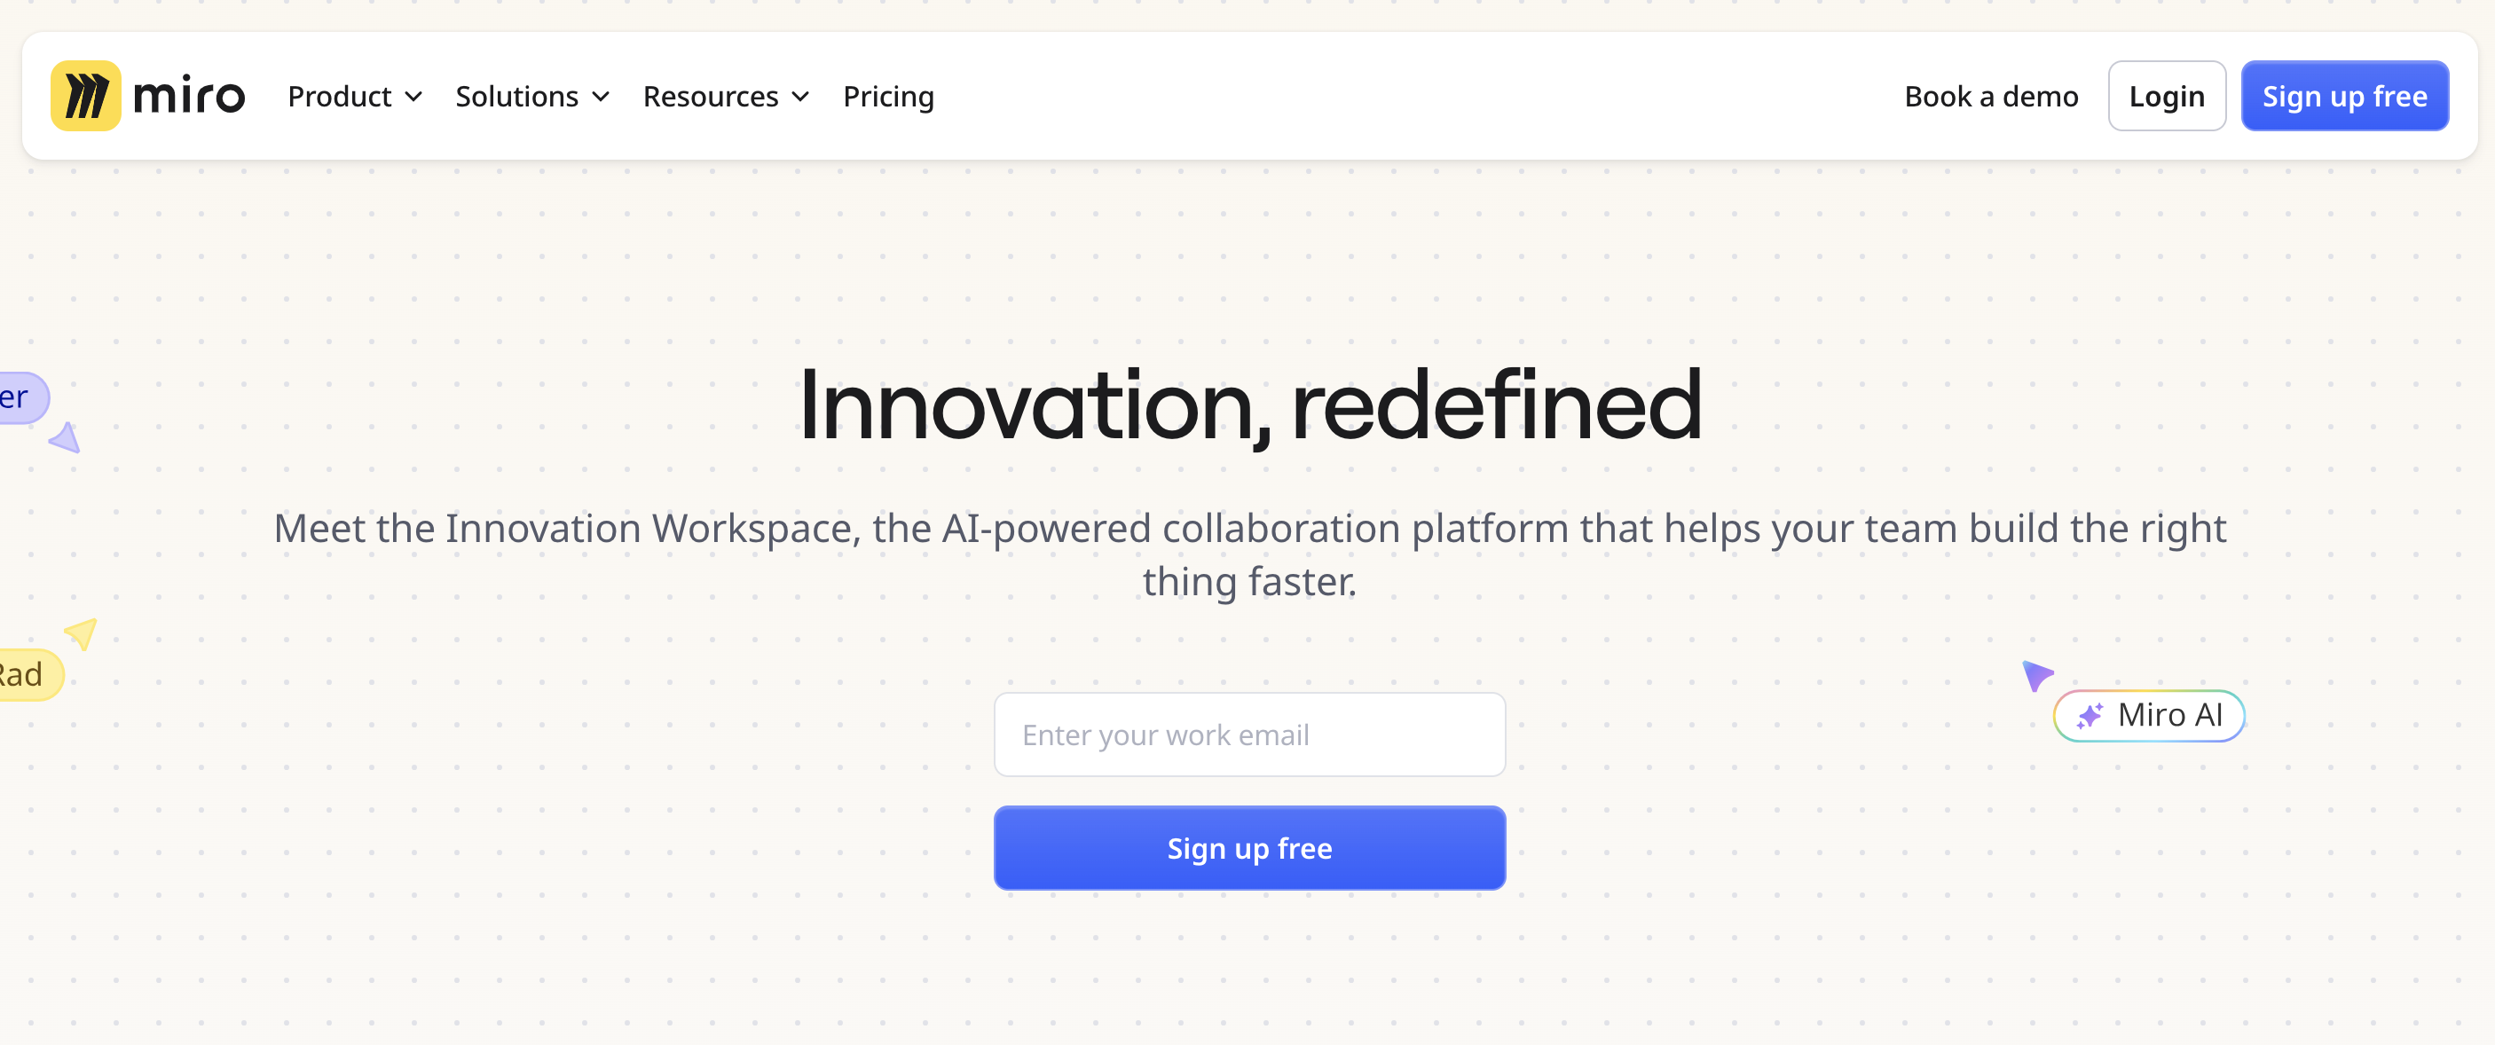Click the yellow cursor arrow above Rad label
Image resolution: width=2495 pixels, height=1045 pixels.
(x=82, y=633)
